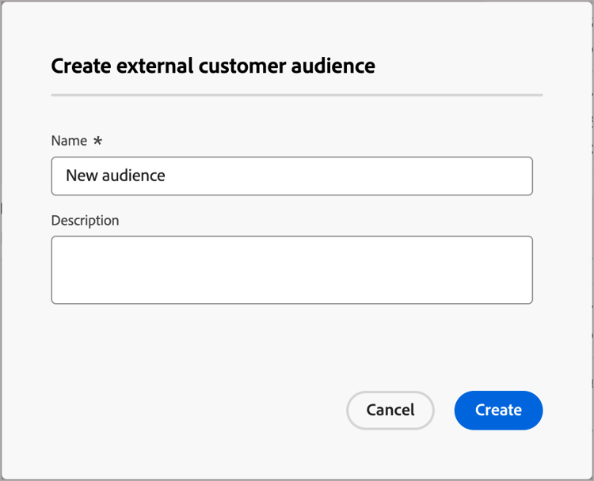Click the Create button
Viewport: 594px width, 481px height.
(498, 410)
